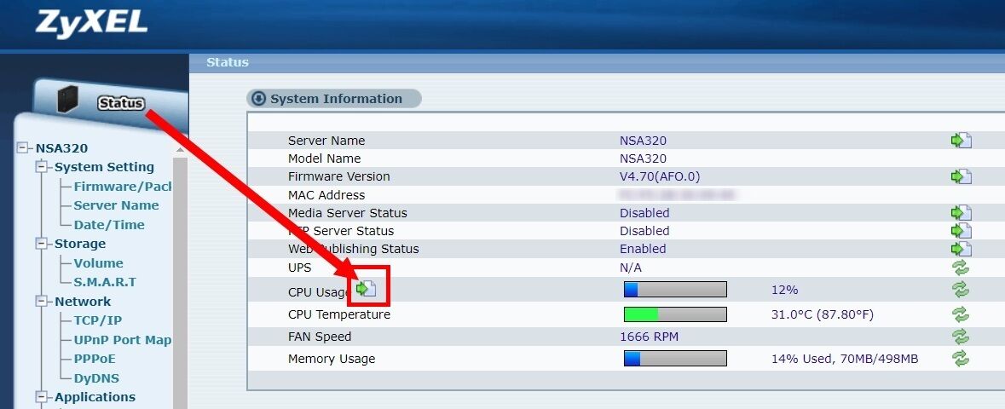Open the Firmware Version settings icon
This screenshot has height=409, width=1005.
(x=961, y=176)
